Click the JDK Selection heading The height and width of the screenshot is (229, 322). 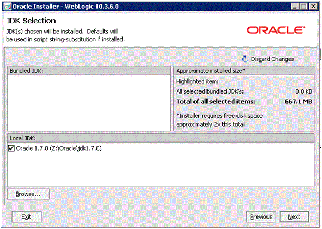(x=31, y=21)
